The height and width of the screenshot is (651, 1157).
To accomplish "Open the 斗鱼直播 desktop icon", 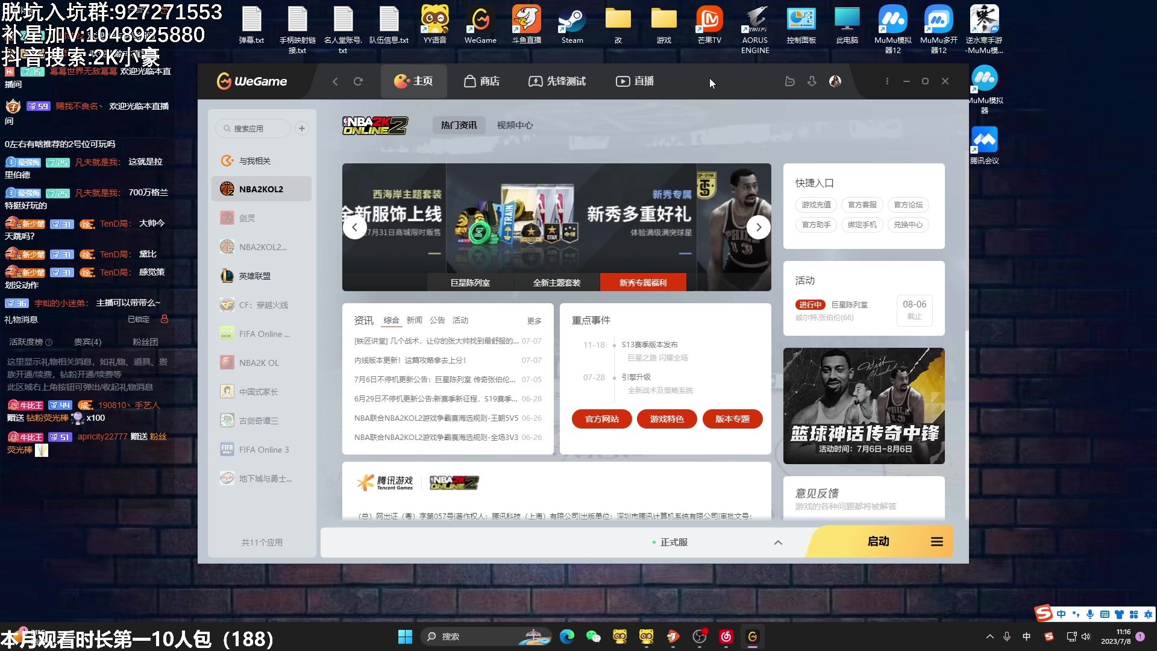I will (526, 25).
